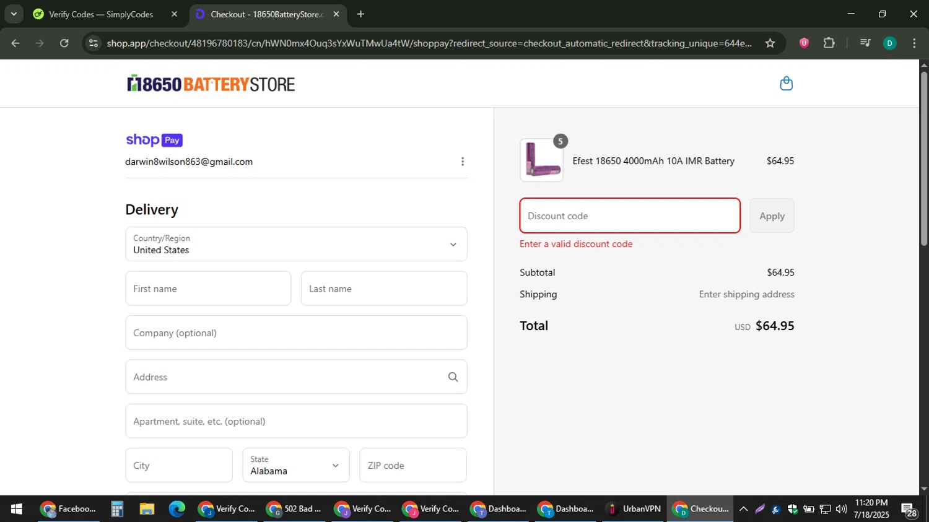This screenshot has width=929, height=522.
Task: Click the Enter a valid discount code error
Action: (576, 244)
